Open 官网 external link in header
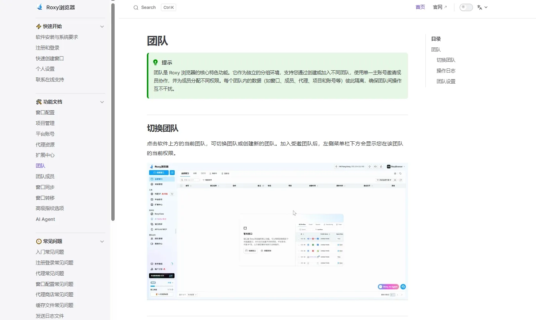 (x=440, y=7)
